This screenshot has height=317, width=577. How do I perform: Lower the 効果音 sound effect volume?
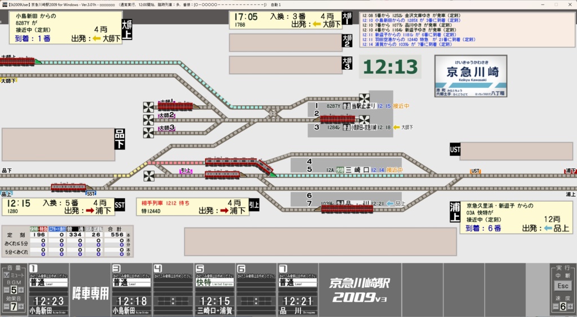click(x=6, y=306)
